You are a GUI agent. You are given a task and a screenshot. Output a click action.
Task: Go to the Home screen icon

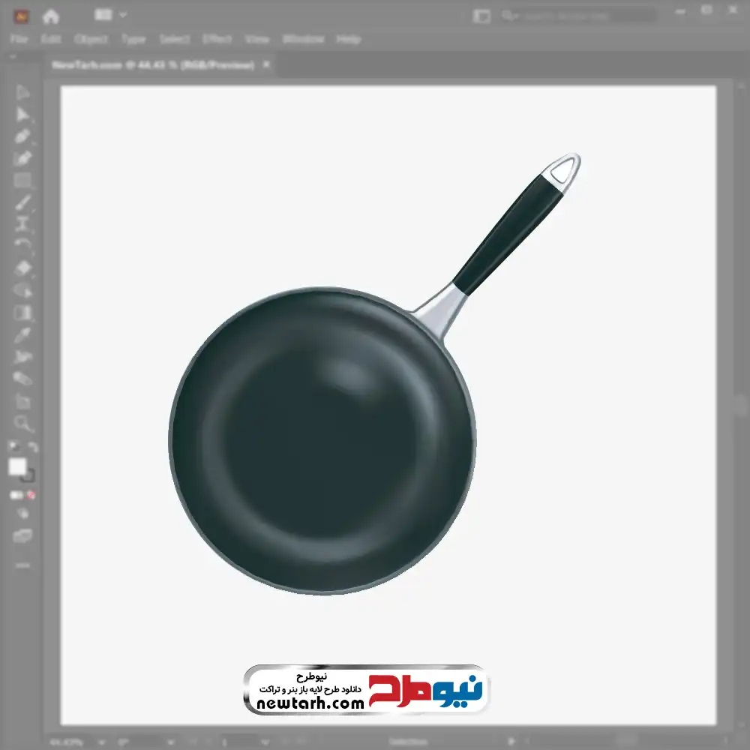50,16
